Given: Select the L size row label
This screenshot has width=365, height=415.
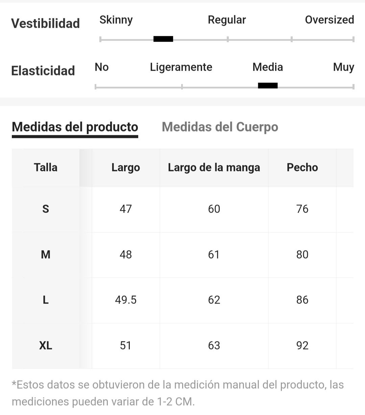Looking at the screenshot, I should [46, 300].
